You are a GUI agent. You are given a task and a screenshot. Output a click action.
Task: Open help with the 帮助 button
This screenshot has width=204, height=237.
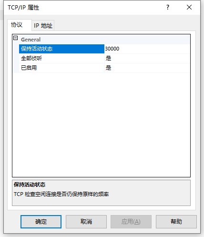tap(176, 222)
